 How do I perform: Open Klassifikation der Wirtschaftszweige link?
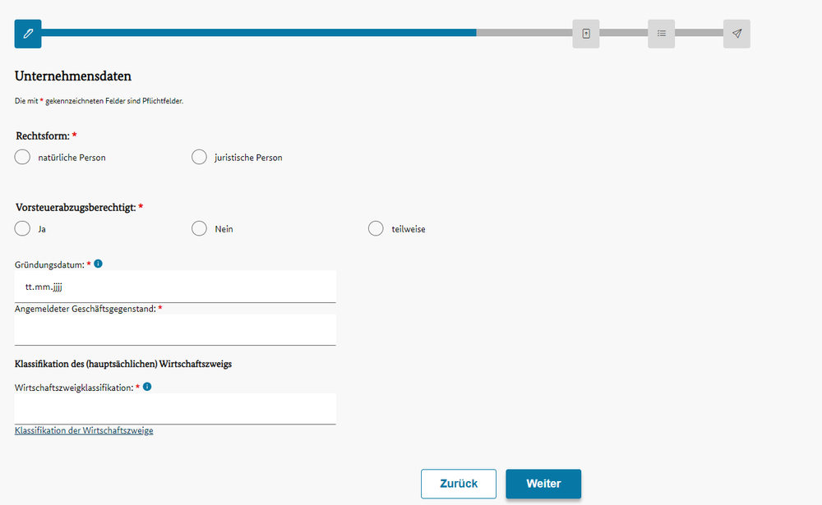click(x=84, y=430)
